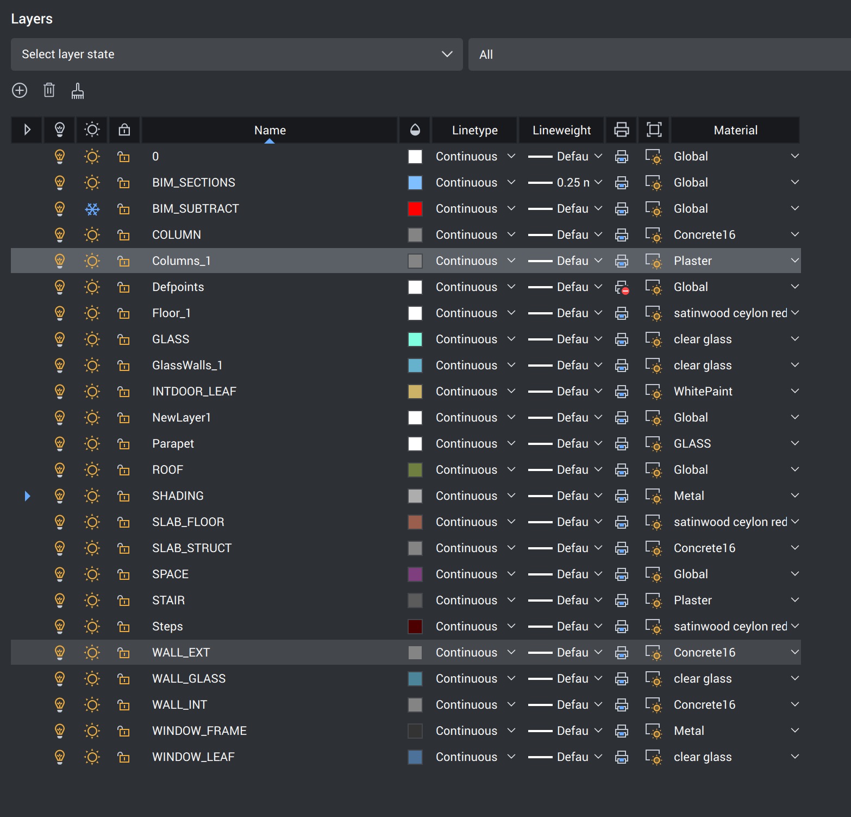The image size is (851, 817).
Task: Click the add new layer plus icon
Action: coord(20,90)
